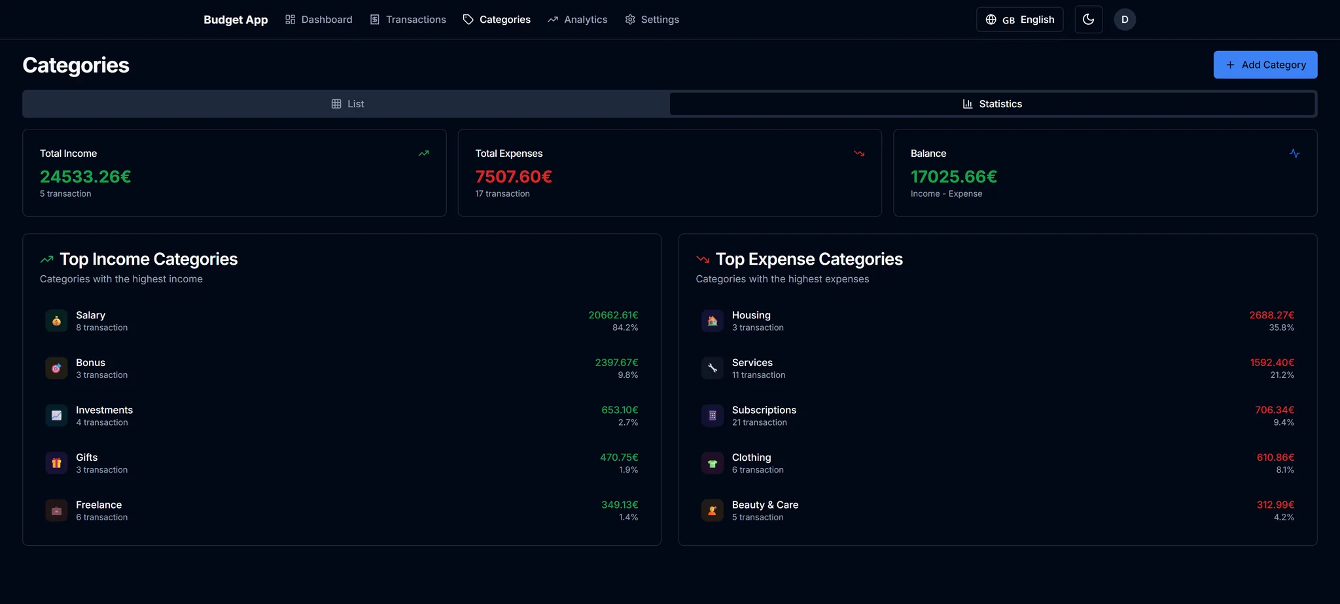
Task: Click the Freelance briefcase icon
Action: tap(56, 511)
